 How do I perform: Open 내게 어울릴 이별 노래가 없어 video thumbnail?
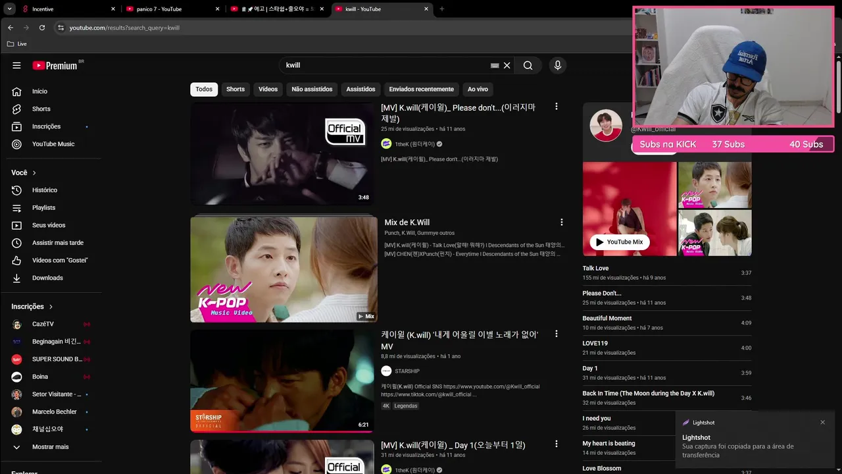coord(282,381)
